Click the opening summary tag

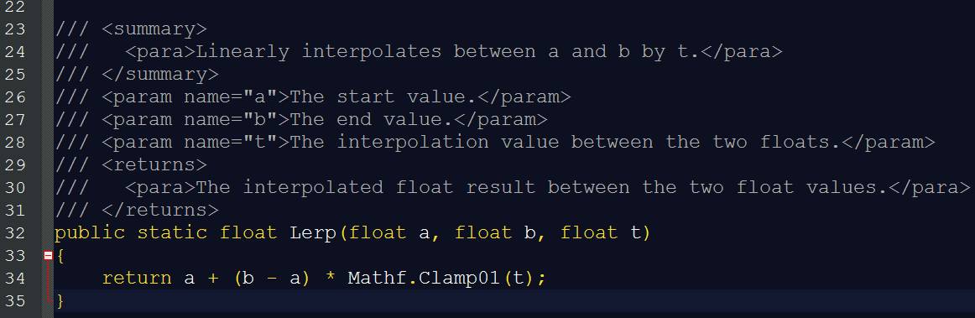tap(154, 29)
